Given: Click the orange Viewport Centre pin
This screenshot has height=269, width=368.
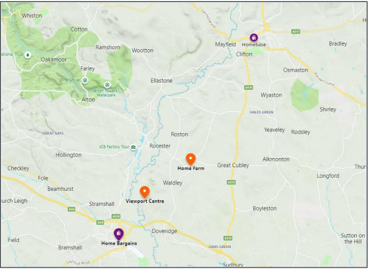Looking at the screenshot, I should pyautogui.click(x=144, y=192).
